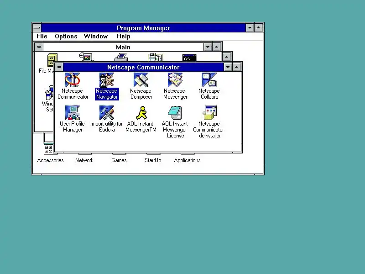Screen dimensions: 365x274
Task: Click the Applications group label
Action: 187,160
